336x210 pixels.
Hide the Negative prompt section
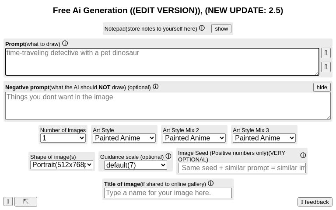click(322, 87)
